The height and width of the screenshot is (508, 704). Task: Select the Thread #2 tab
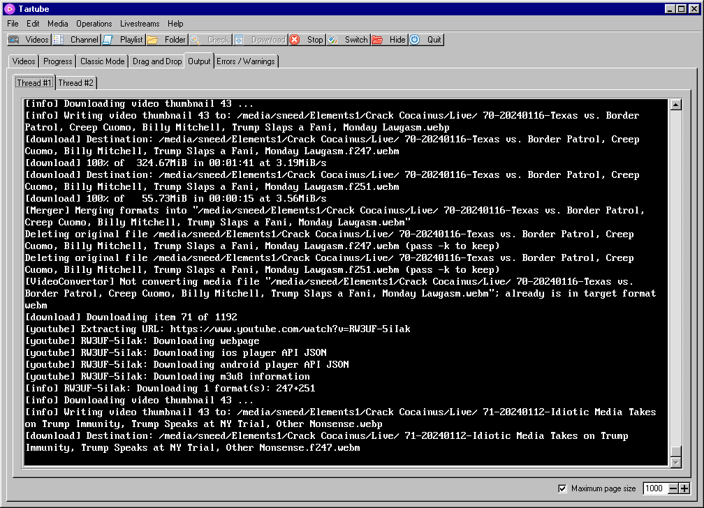[x=76, y=83]
